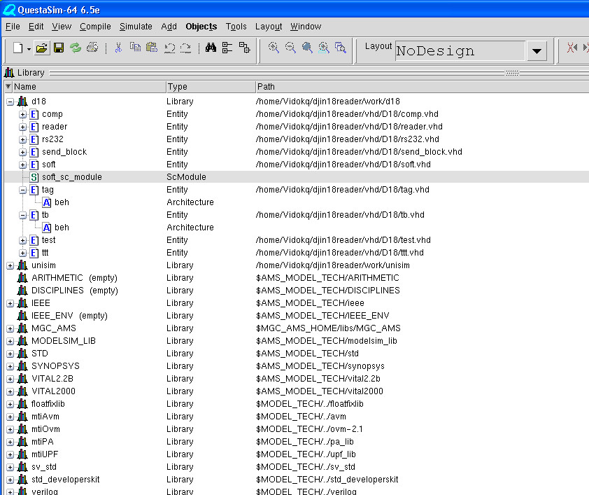Image resolution: width=589 pixels, height=495 pixels.
Task: Open the View menu
Action: click(x=62, y=27)
